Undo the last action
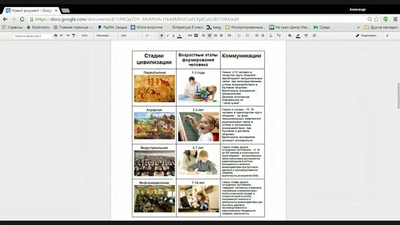 [61, 36]
